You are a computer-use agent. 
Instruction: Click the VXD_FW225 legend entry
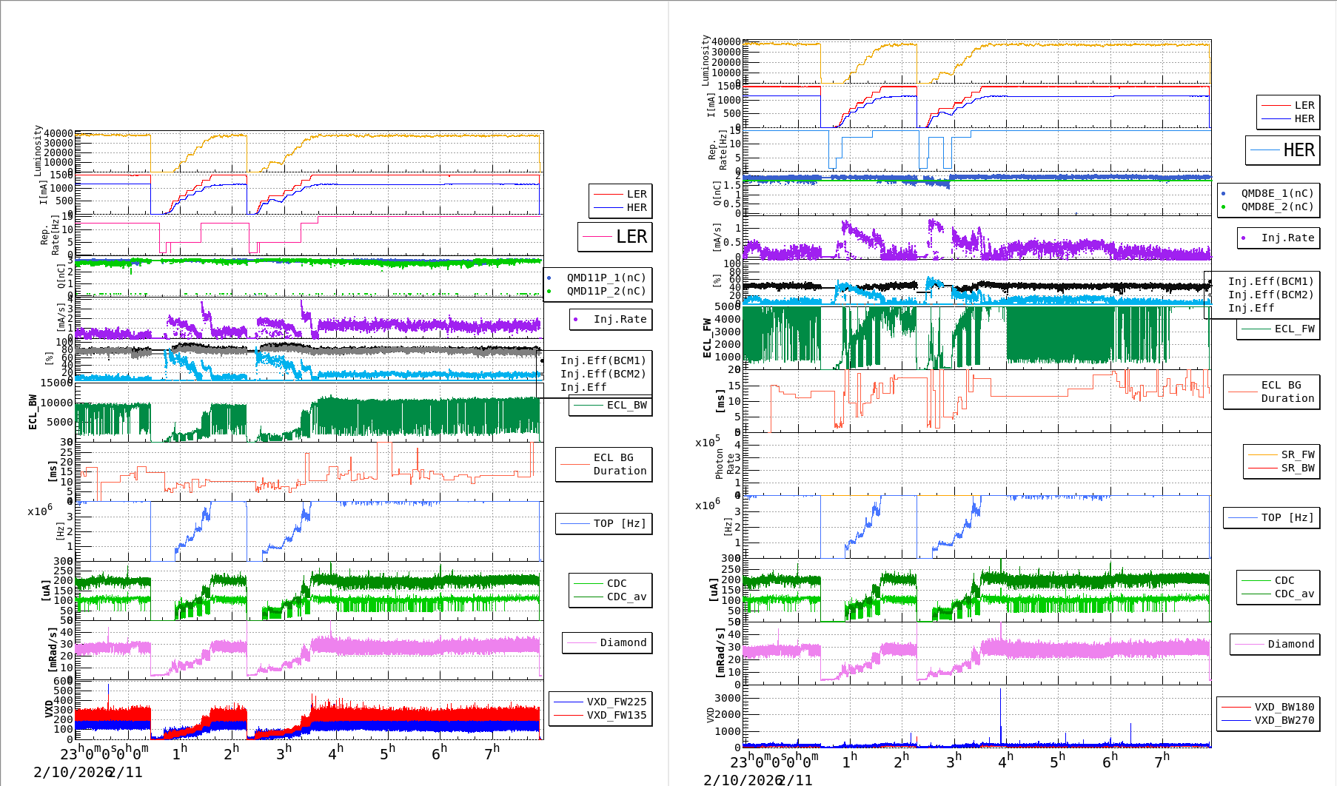pos(601,702)
